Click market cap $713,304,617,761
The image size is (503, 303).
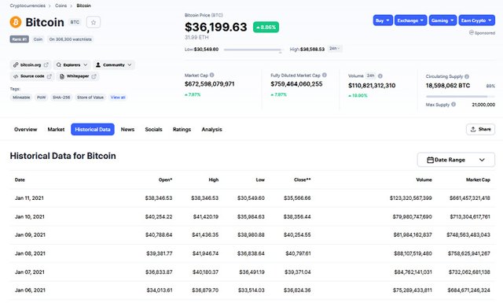470,216
